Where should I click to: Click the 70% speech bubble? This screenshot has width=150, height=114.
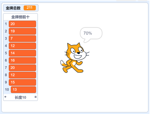click(91, 35)
